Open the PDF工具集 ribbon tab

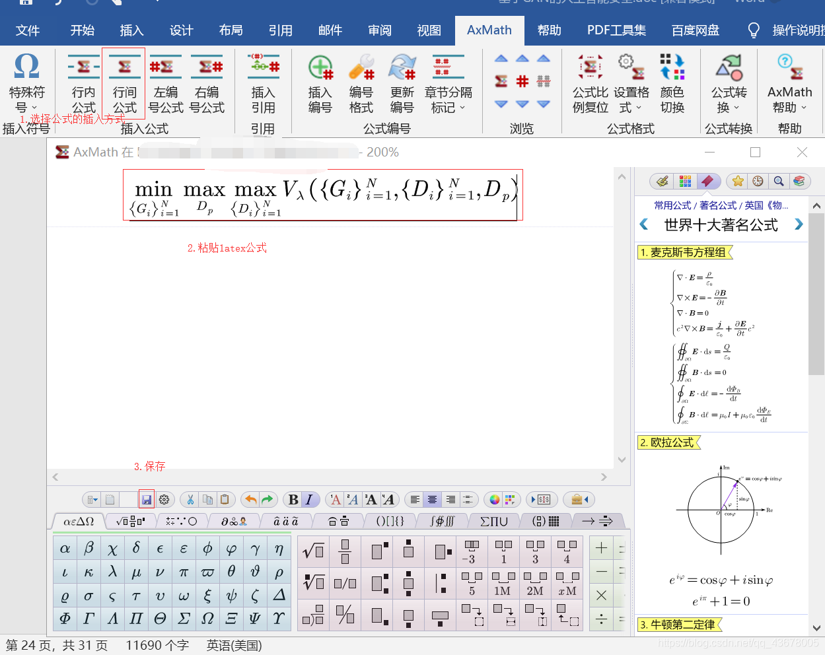click(x=617, y=30)
